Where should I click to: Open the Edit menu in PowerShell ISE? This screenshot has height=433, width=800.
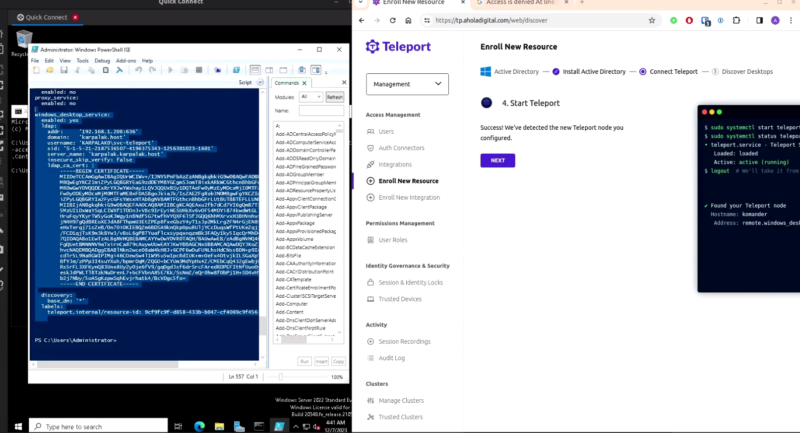pos(49,60)
